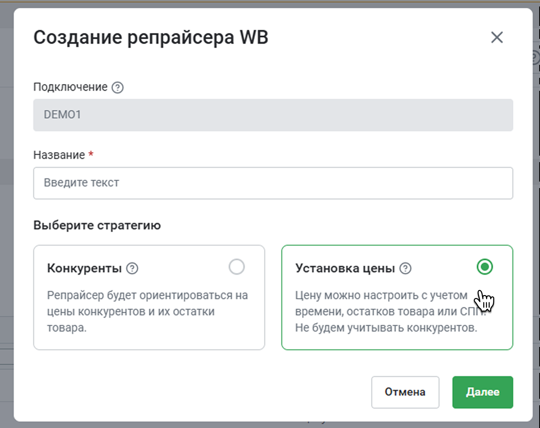Focus the Название text input
540x428 pixels.
click(x=273, y=183)
